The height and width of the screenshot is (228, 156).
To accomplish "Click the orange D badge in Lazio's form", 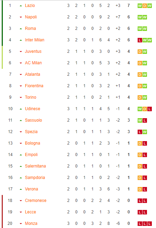I will (x=145, y=6).
